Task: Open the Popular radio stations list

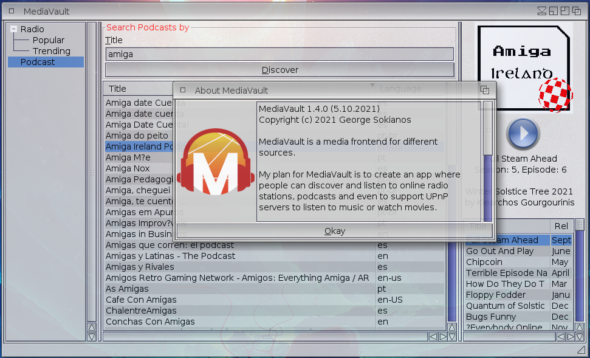Action: click(48, 40)
